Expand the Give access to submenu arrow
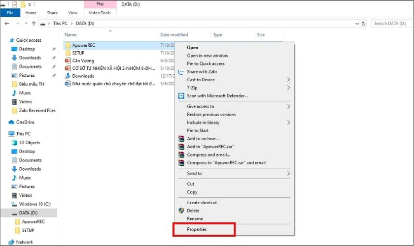 tap(288, 107)
